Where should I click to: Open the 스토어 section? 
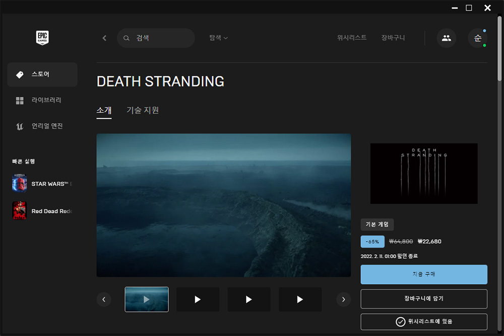pyautogui.click(x=42, y=75)
